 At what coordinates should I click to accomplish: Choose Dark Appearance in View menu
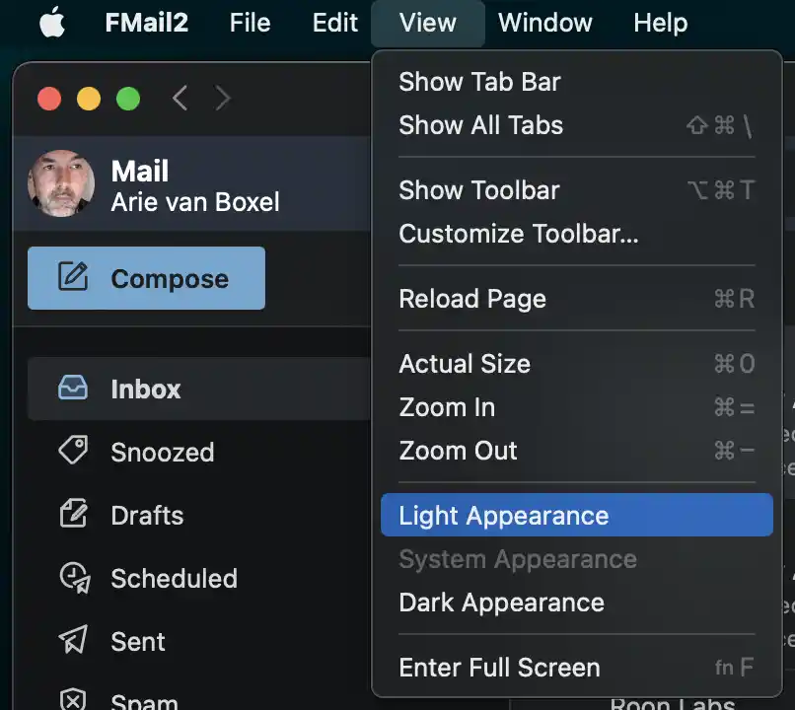[576, 603]
